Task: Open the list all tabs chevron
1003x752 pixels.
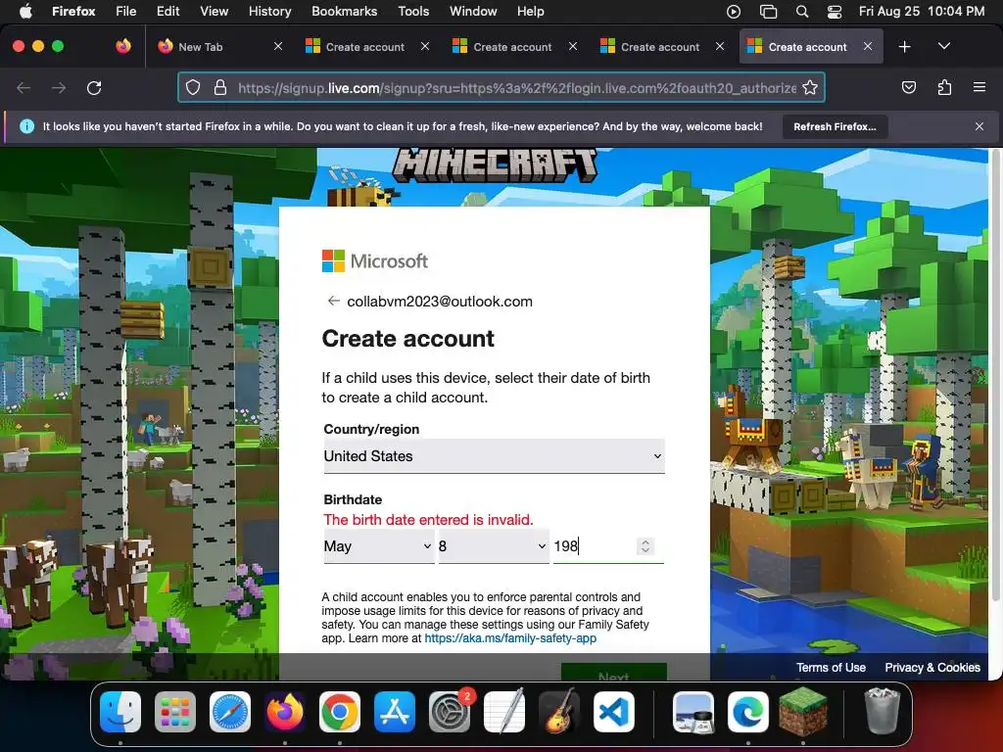Action: pos(943,47)
